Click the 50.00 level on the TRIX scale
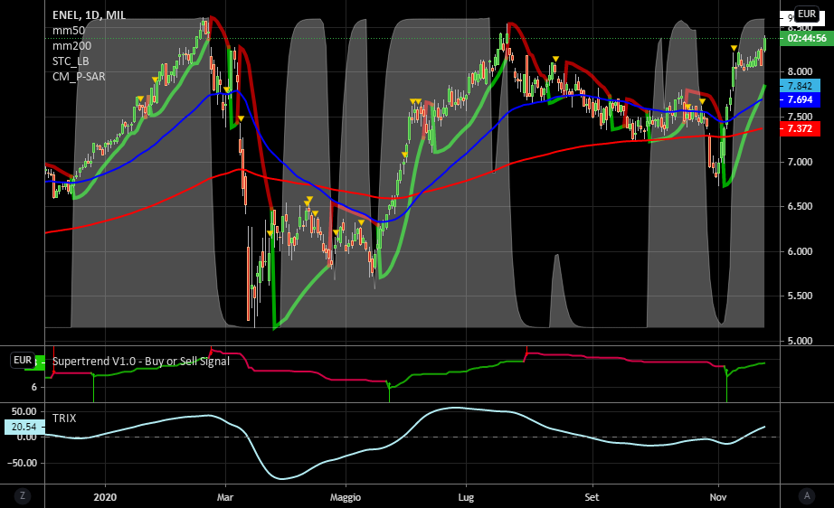This screenshot has width=834, height=508. (x=24, y=411)
